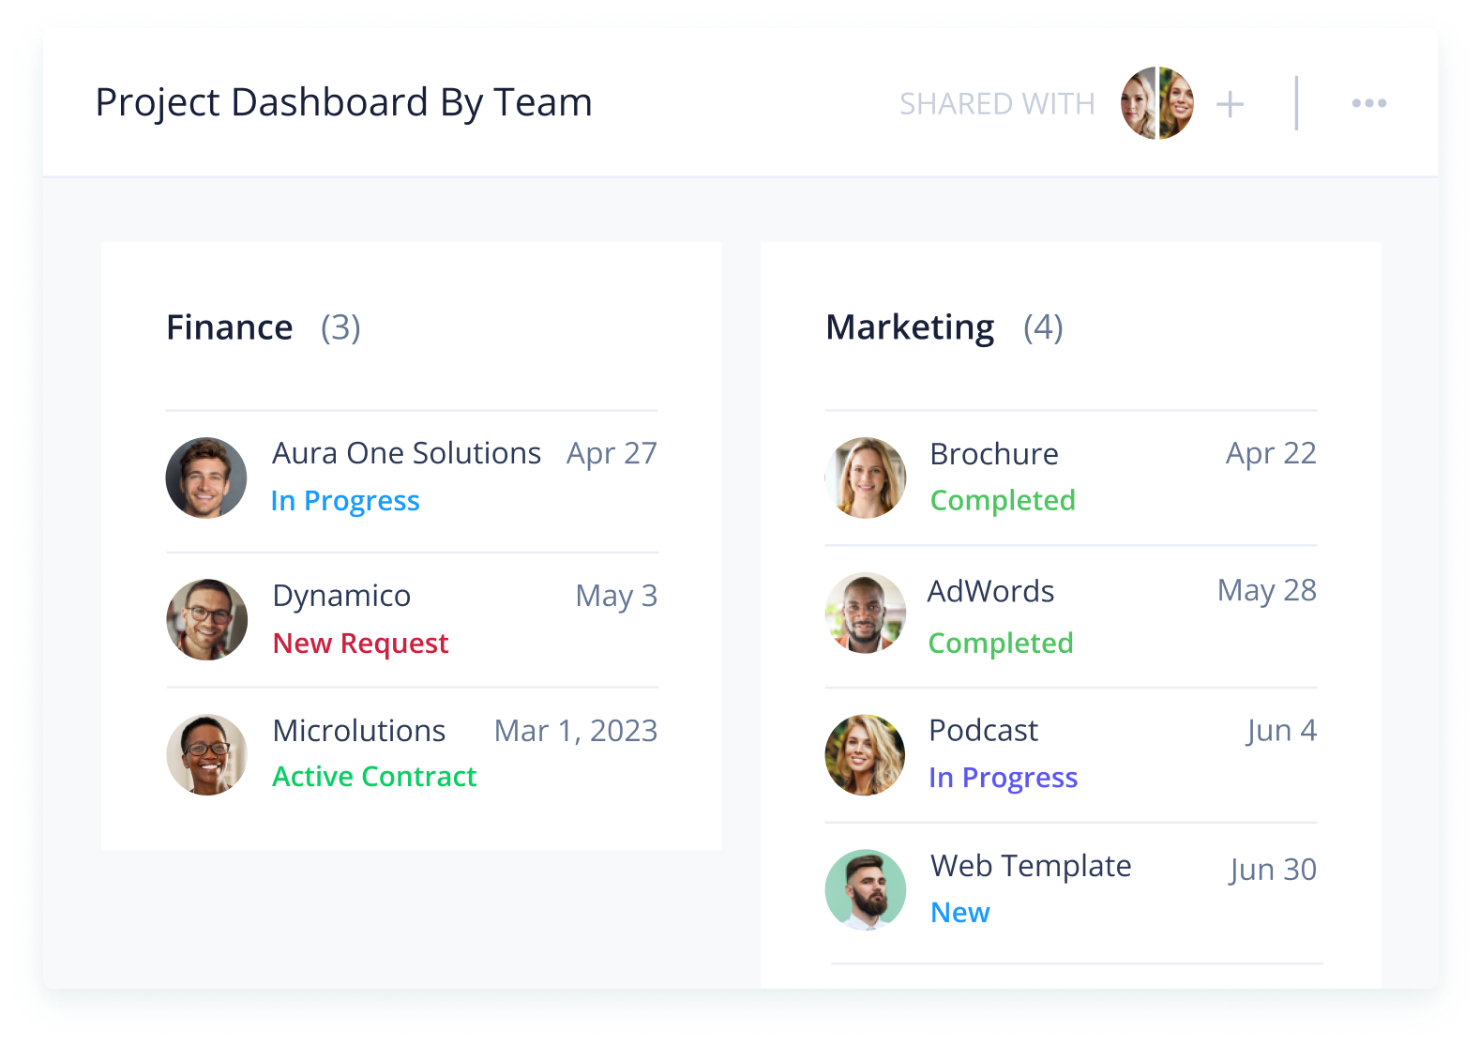Click the Dynamico owner avatar
Image resolution: width=1480 pixels, height=1046 pixels.
click(207, 619)
